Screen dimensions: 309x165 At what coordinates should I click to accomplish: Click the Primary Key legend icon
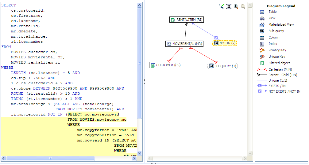[262, 50]
